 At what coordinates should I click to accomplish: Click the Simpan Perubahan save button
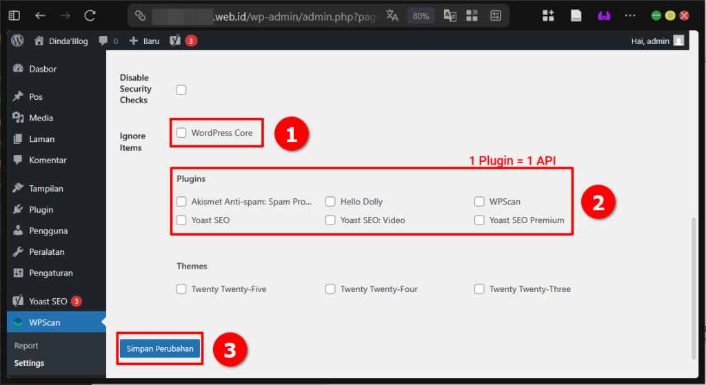(x=160, y=348)
